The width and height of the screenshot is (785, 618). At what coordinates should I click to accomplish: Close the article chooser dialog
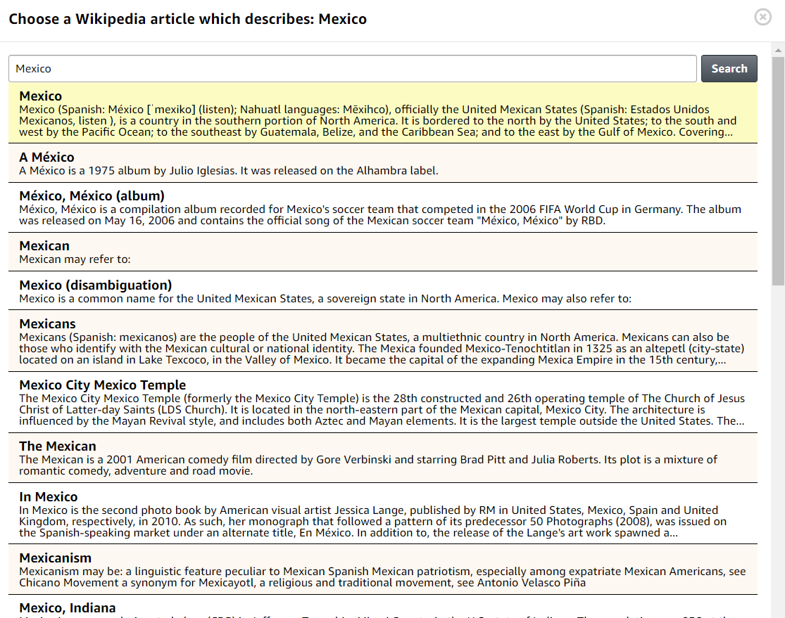point(762,18)
